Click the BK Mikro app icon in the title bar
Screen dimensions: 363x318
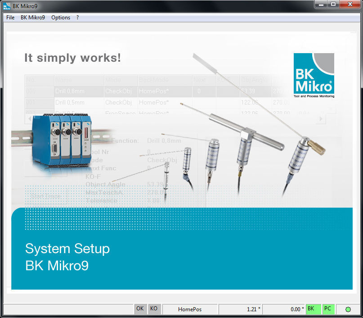coord(6,6)
